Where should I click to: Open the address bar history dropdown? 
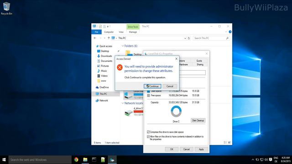(x=185, y=38)
